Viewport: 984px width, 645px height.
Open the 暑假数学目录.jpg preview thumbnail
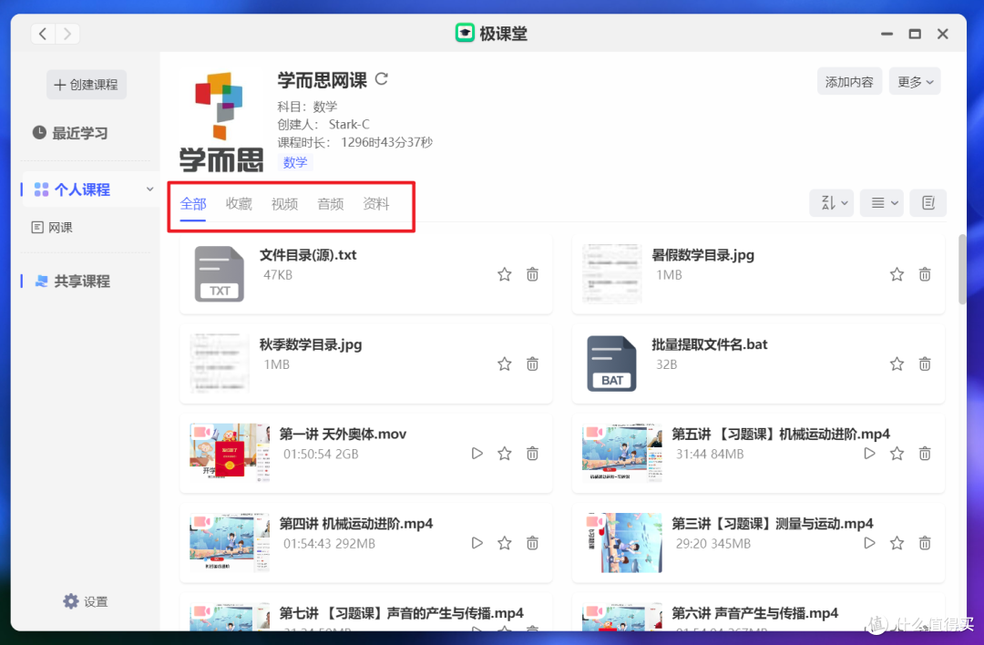612,273
